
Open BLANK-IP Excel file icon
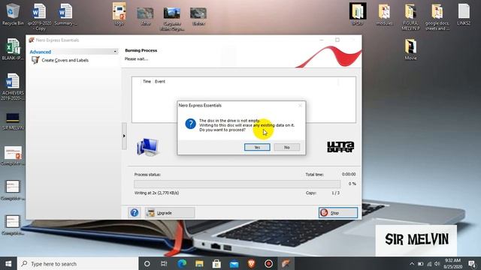click(x=13, y=49)
